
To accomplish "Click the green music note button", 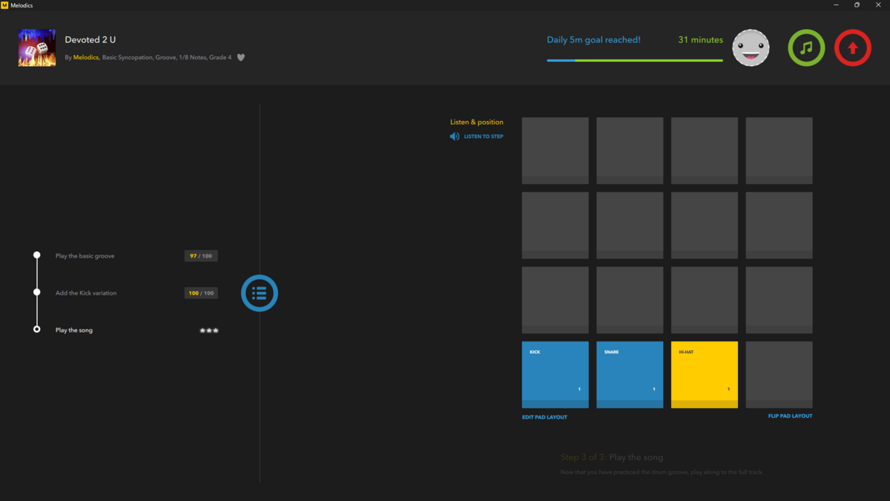I will coord(806,48).
